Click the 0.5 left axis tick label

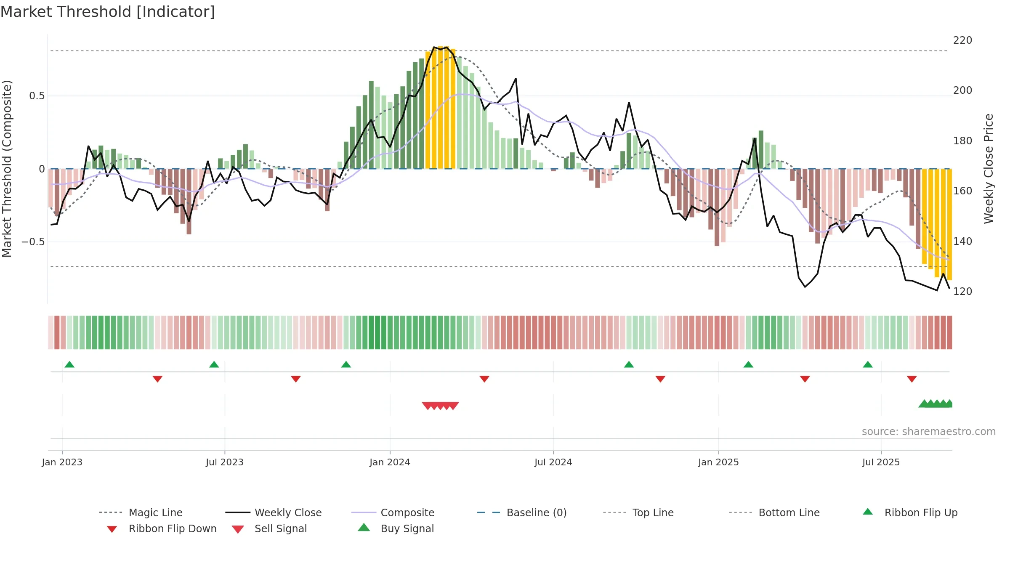[37, 96]
